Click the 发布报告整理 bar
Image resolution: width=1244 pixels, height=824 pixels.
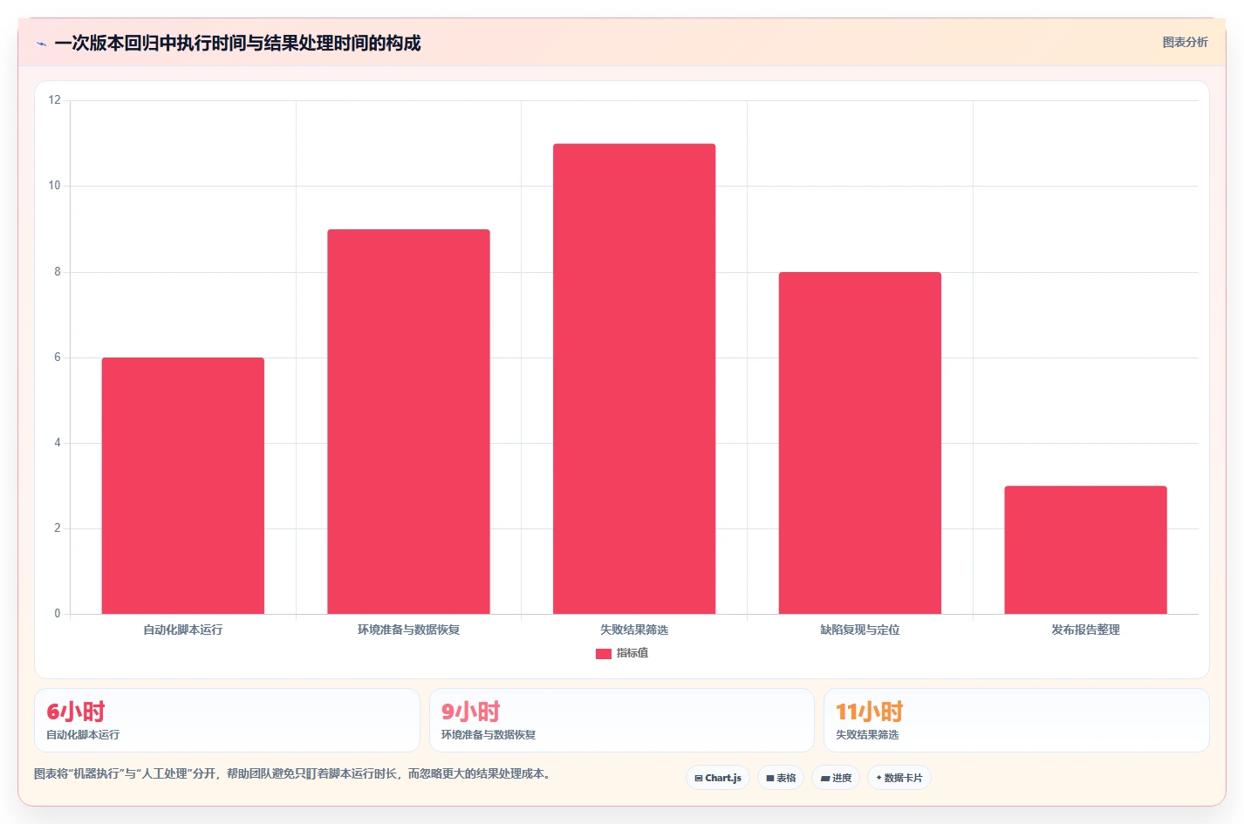pos(1085,549)
